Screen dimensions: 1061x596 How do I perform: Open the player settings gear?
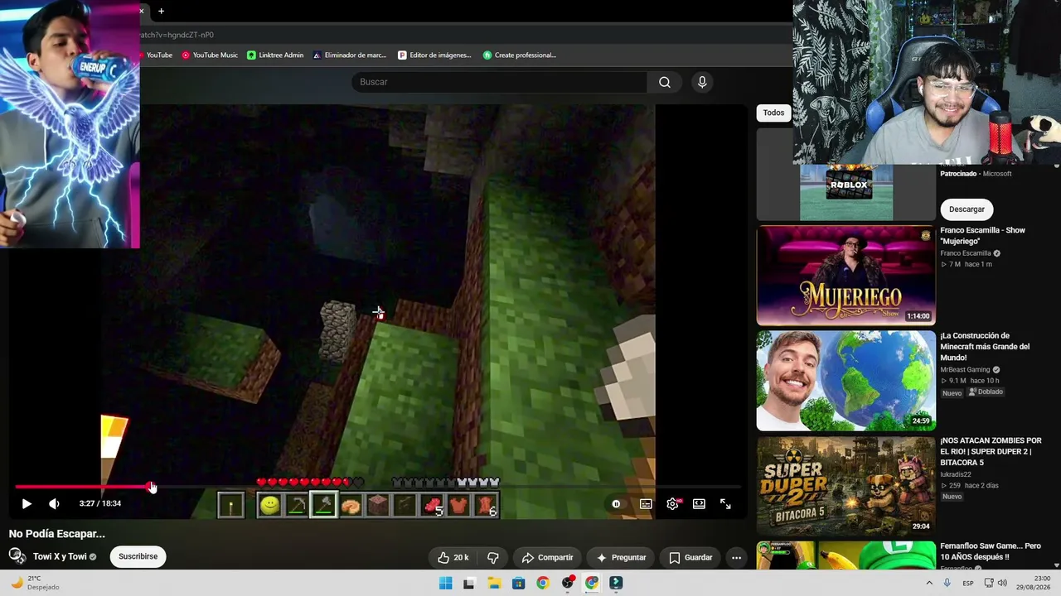tap(672, 503)
